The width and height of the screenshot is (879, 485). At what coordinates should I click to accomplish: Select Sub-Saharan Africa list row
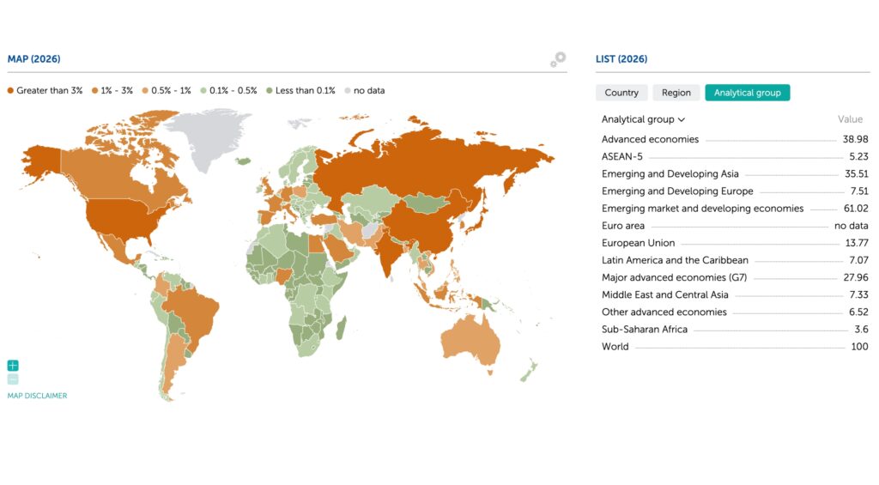pos(644,329)
